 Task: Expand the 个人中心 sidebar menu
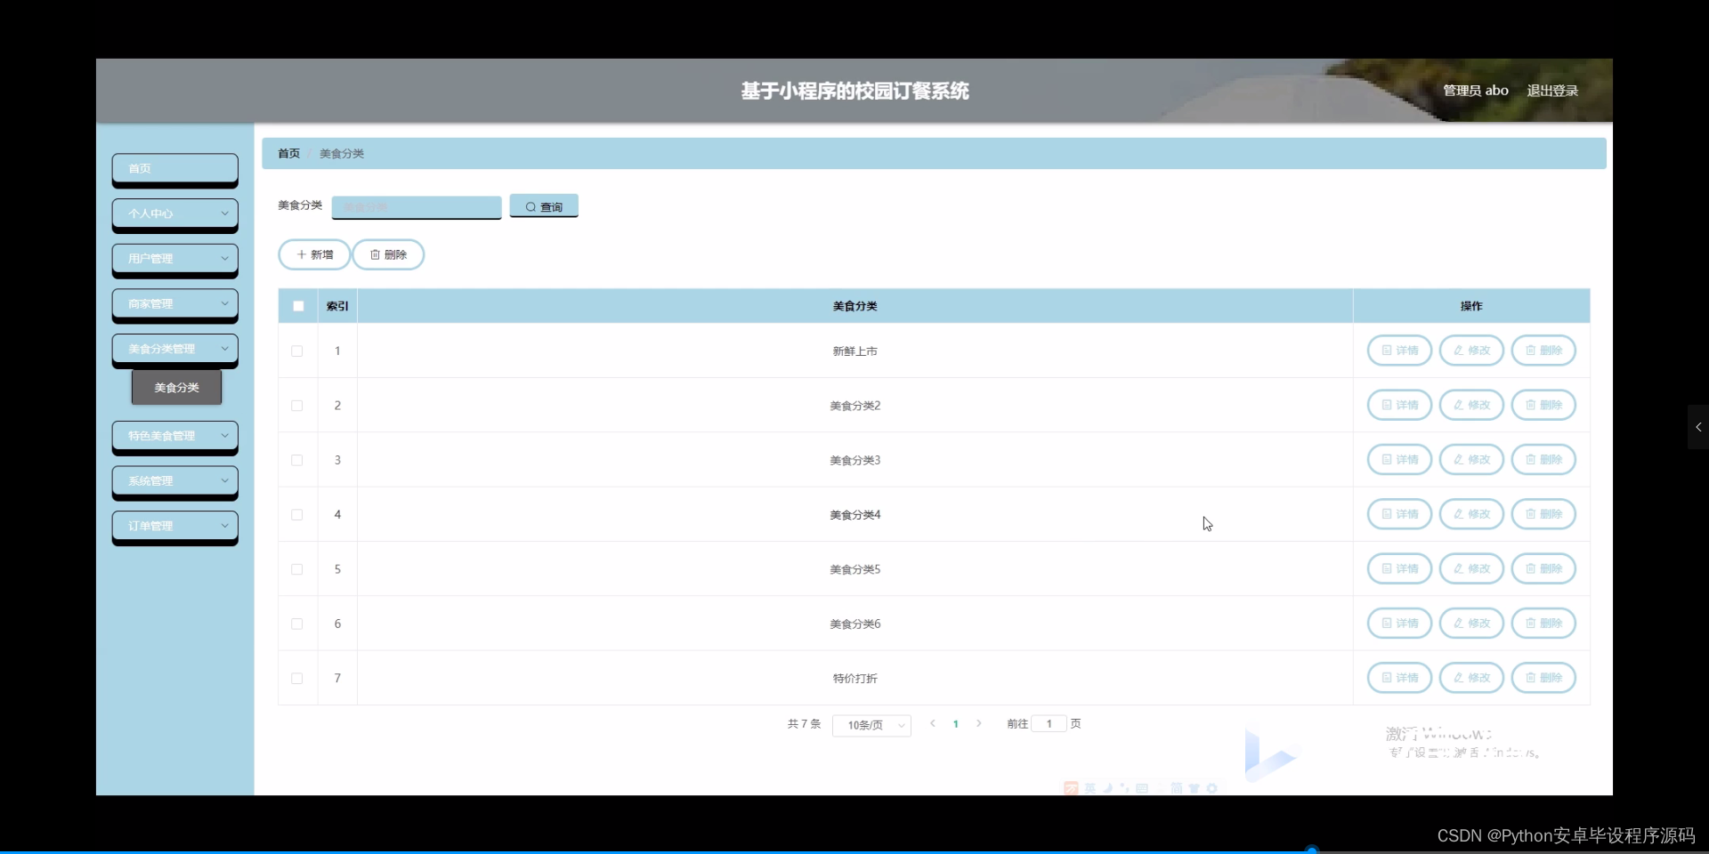[174, 213]
